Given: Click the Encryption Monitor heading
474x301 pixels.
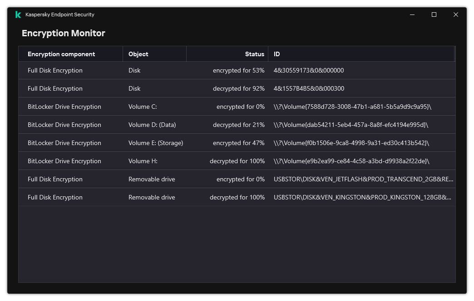Looking at the screenshot, I should pos(63,33).
